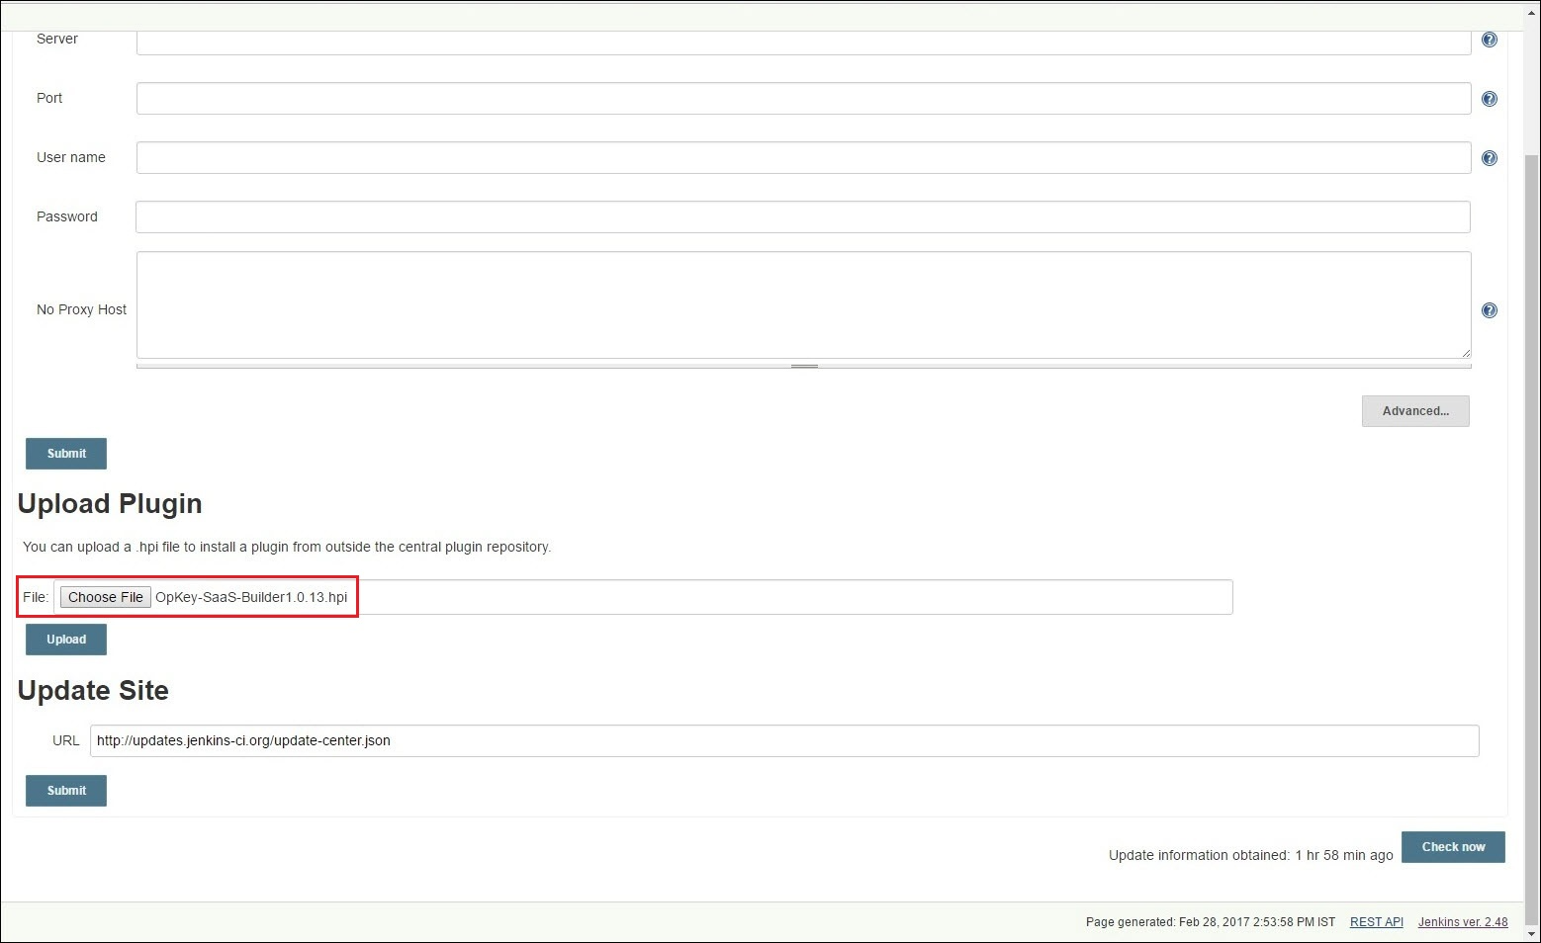Click the Server label
Viewport: 1541px width, 943px height.
click(x=57, y=40)
